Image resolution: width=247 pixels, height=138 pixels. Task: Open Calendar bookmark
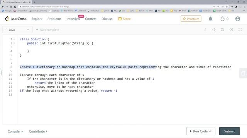(193, 11)
